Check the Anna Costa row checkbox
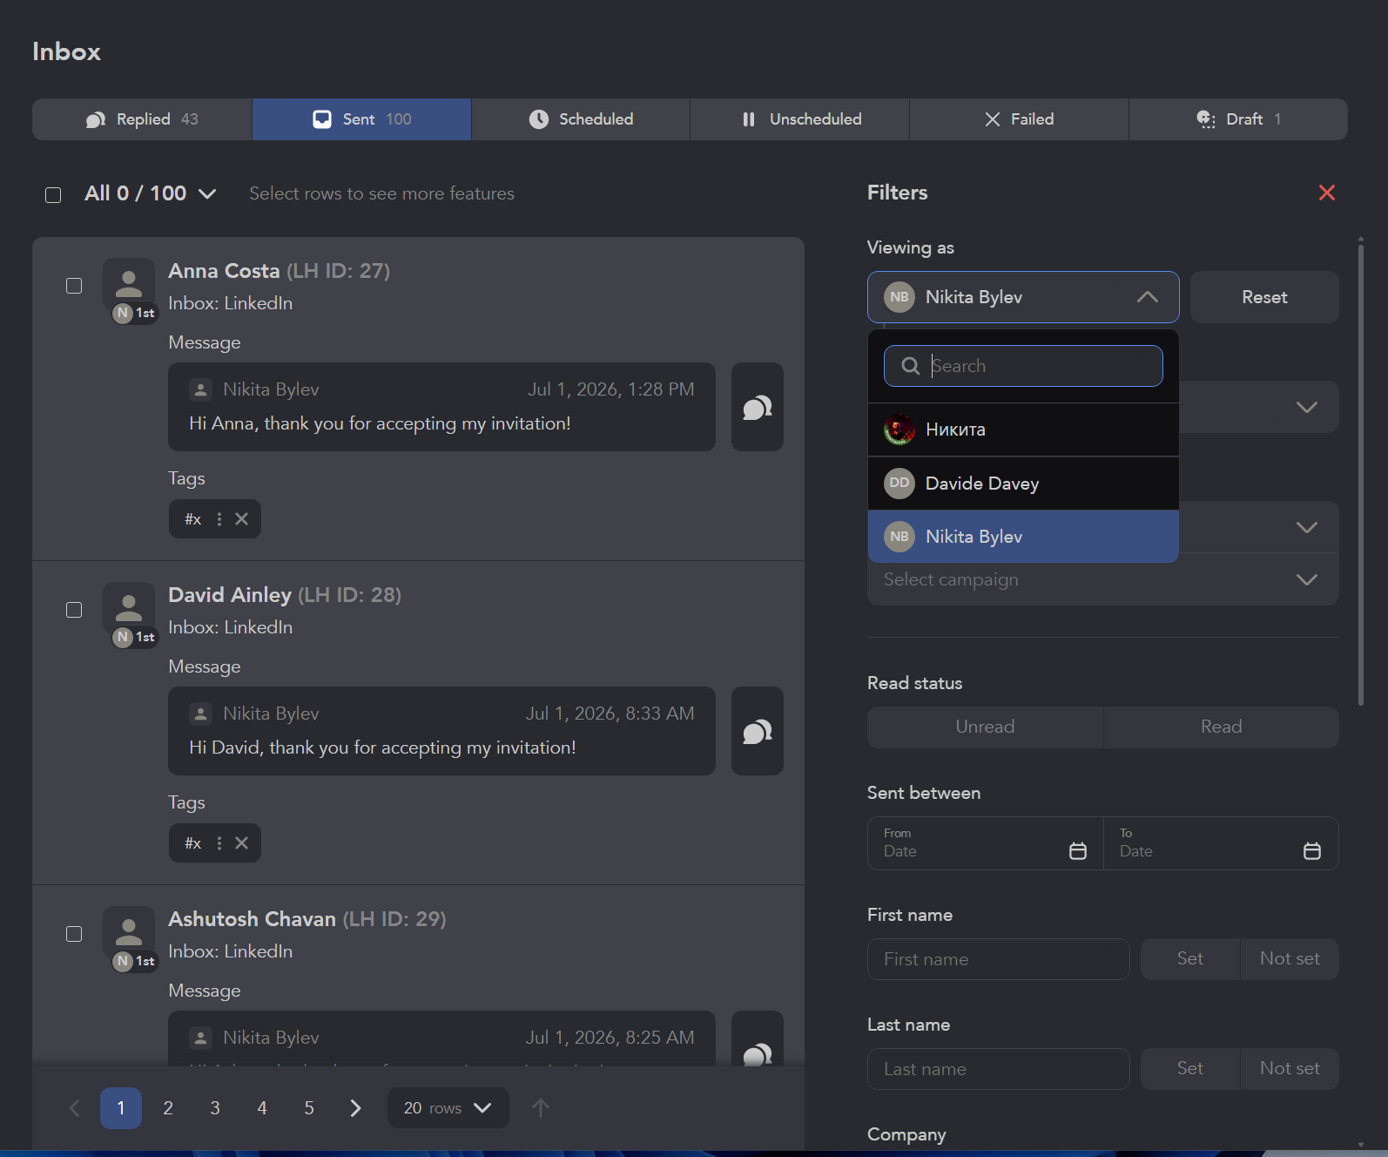This screenshot has width=1388, height=1157. click(x=74, y=286)
